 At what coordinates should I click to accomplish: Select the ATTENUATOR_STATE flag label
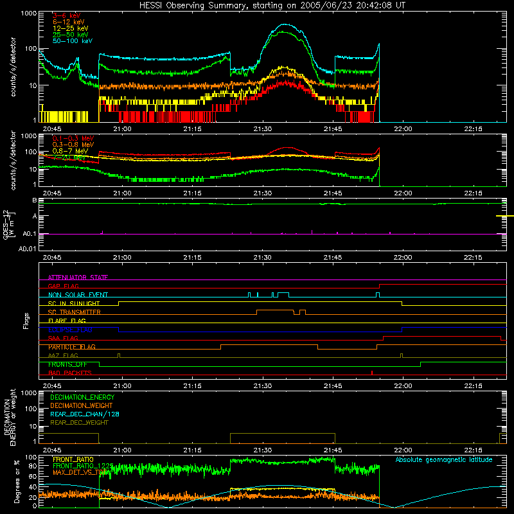click(78, 278)
